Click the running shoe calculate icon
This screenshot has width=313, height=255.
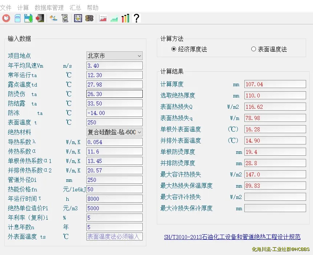[x=53, y=19]
